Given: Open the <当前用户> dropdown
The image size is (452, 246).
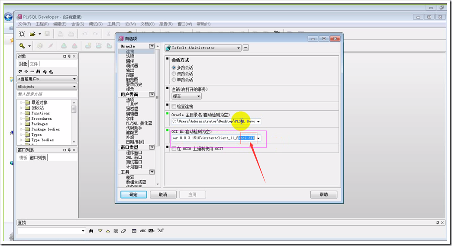Looking at the screenshot, I should [47, 79].
